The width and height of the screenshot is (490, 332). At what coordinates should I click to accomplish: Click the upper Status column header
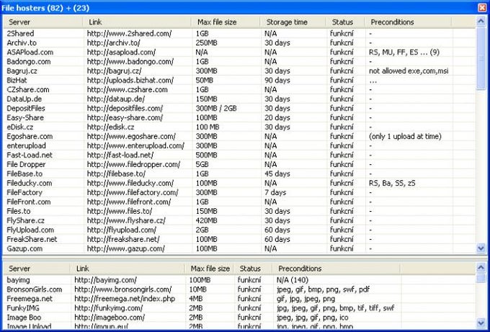coord(345,22)
